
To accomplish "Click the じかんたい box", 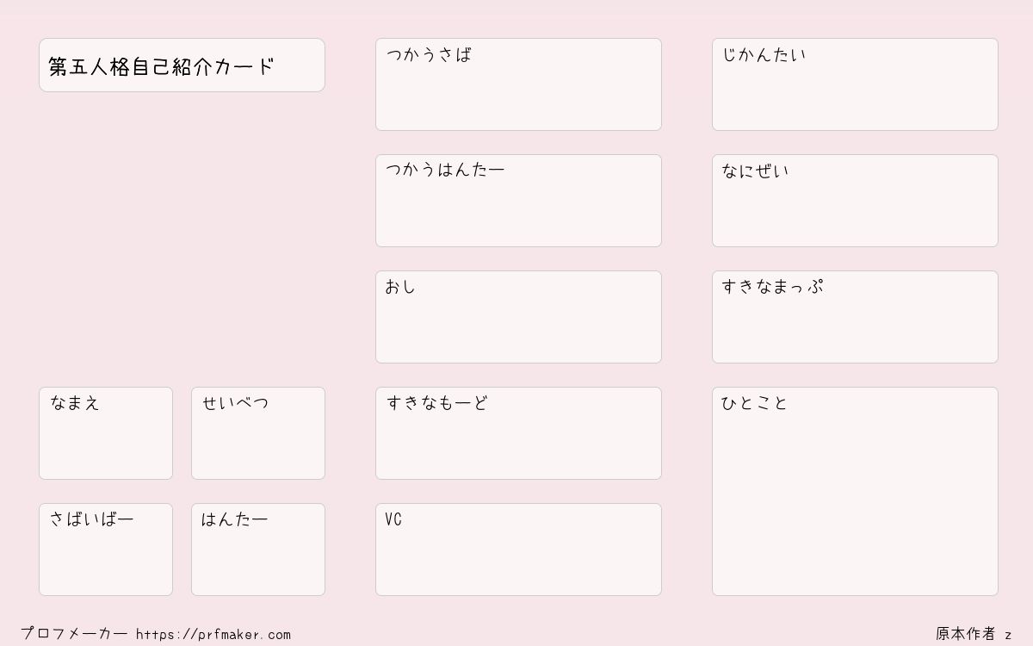I will pos(855,84).
